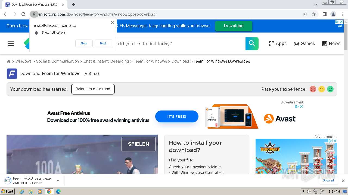Rate experience with red sad face

coord(313,89)
